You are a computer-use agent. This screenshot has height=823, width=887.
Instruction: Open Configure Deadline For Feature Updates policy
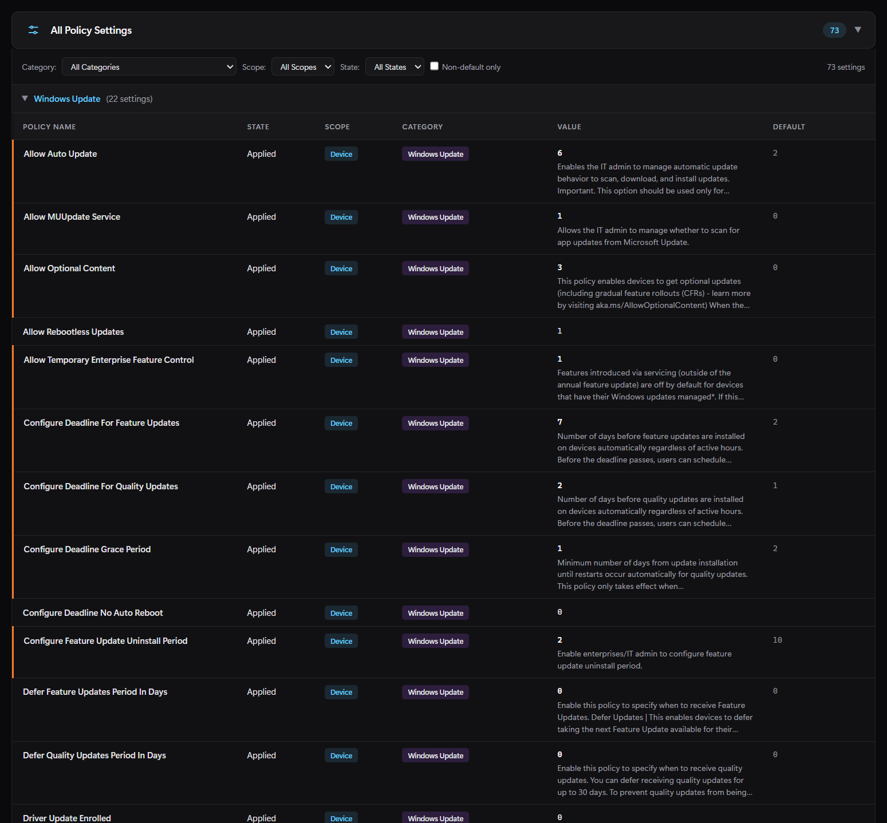click(x=101, y=423)
